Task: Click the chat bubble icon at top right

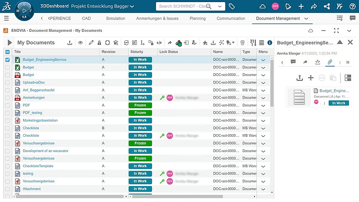Action: point(353,18)
